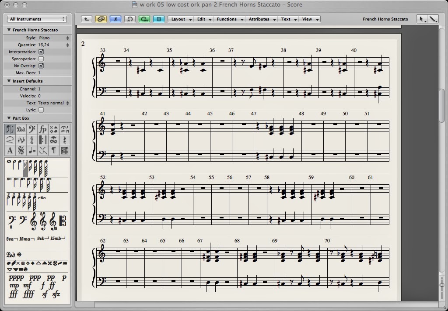Select the fp dynamics group button
The height and width of the screenshot is (311, 448).
(x=42, y=130)
